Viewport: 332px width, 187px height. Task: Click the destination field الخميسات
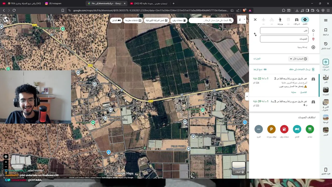[x=284, y=39]
